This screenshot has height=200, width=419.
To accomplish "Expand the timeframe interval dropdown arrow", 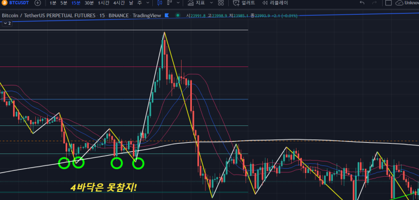I will pyautogui.click(x=148, y=3).
